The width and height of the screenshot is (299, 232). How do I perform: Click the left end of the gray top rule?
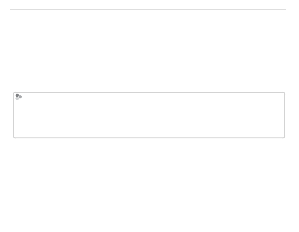click(x=10, y=9)
